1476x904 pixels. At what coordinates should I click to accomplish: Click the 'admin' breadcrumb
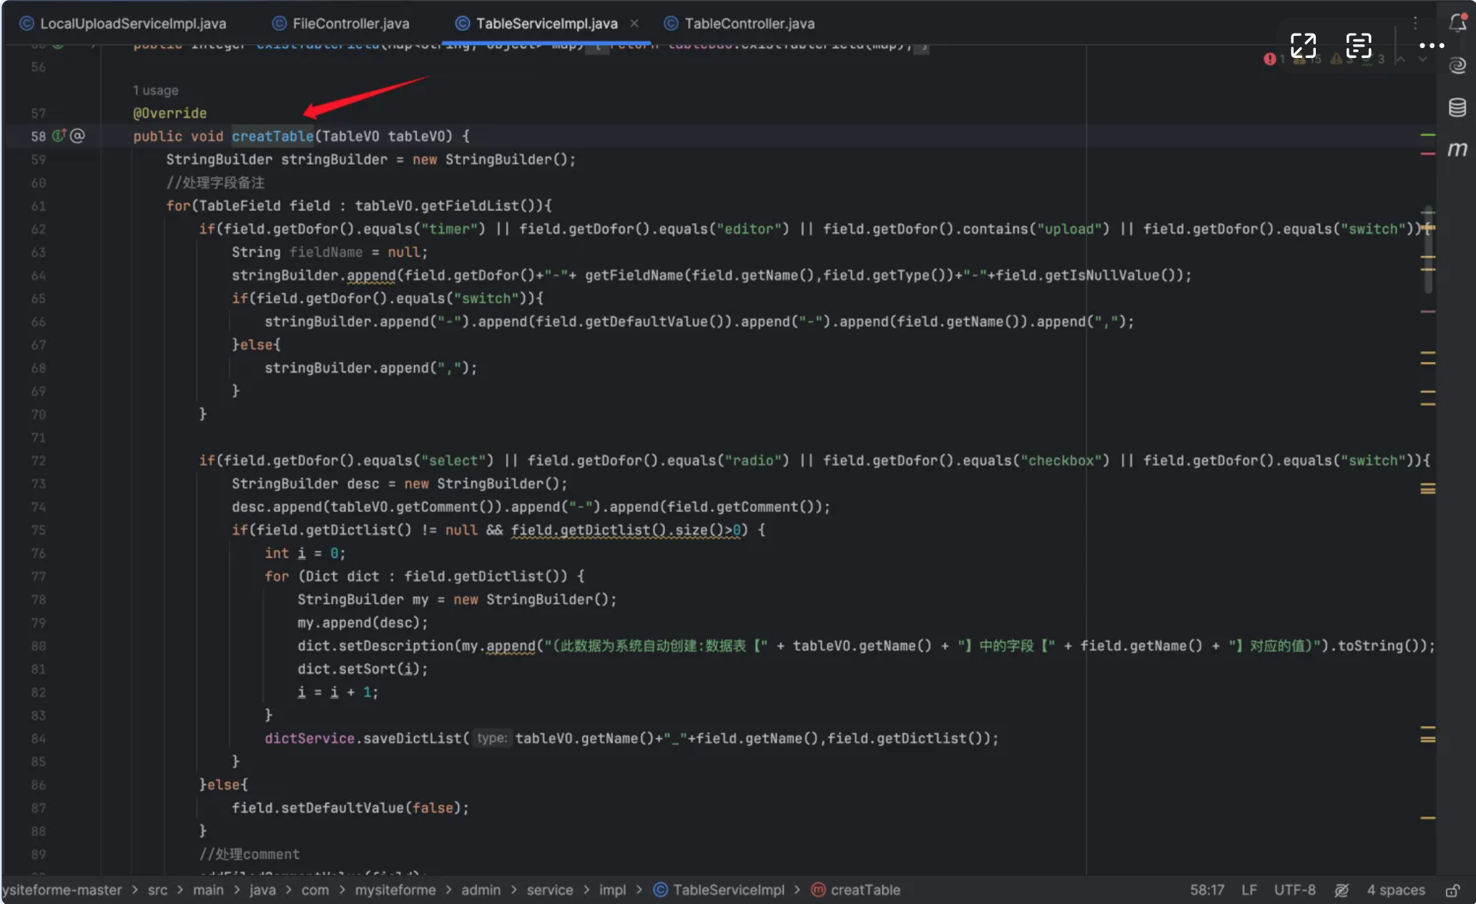coord(481,890)
